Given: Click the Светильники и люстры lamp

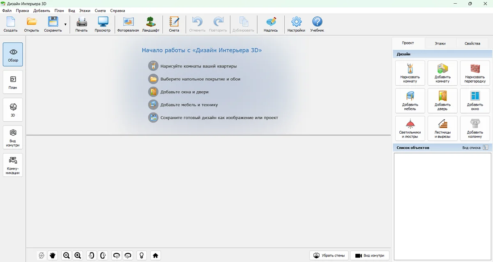Looking at the screenshot, I should point(410,128).
